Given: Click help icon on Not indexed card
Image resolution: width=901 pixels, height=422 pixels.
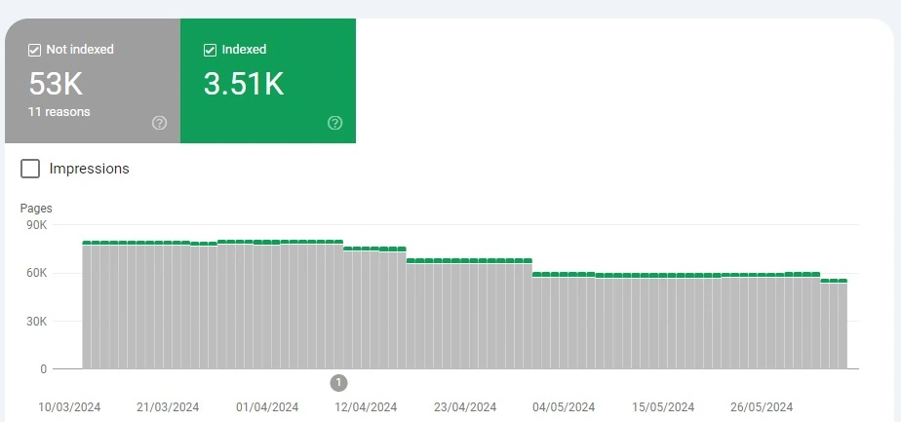Looking at the screenshot, I should pos(160,123).
